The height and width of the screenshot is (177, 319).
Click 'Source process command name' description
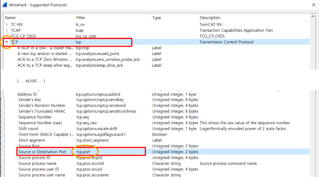tap(228, 164)
